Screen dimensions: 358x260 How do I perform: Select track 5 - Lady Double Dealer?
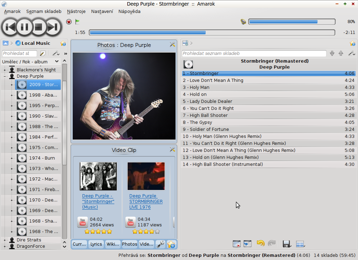[268, 101]
